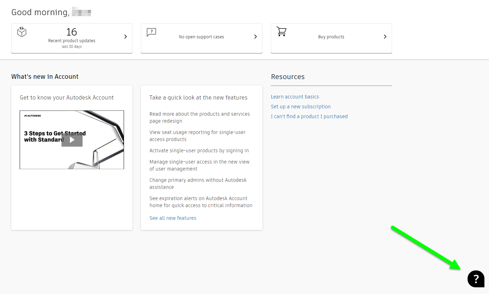Viewport: 489px width, 294px height.
Task: Click Set up a new subscription link
Action: (300, 107)
